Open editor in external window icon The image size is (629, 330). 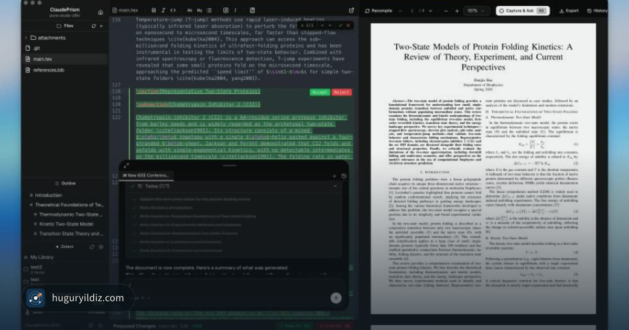pyautogui.click(x=351, y=10)
